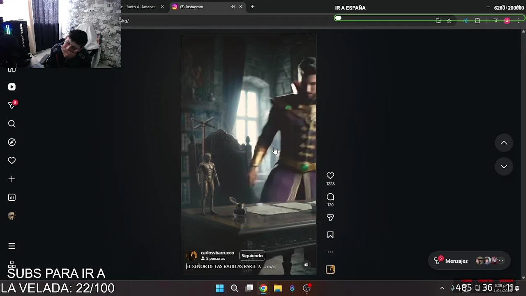The image size is (526, 296).
Task: Open Windows taskbar search
Action: point(234,288)
